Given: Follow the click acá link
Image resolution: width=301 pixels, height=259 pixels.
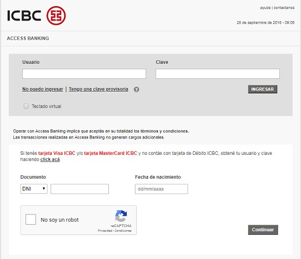Looking at the screenshot, I should (x=50, y=160).
